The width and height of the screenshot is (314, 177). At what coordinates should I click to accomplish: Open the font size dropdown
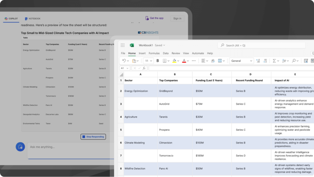149,61
